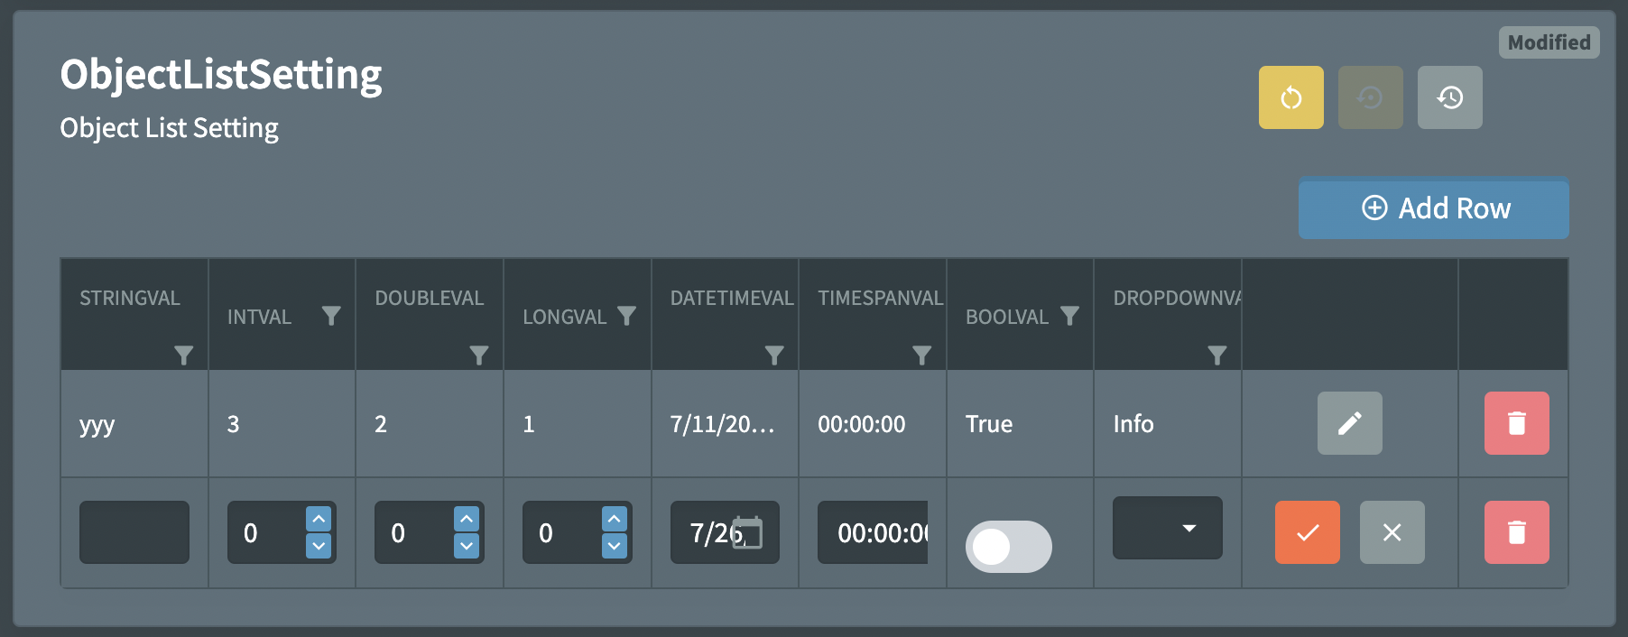Click the Add Row button

point(1433,208)
